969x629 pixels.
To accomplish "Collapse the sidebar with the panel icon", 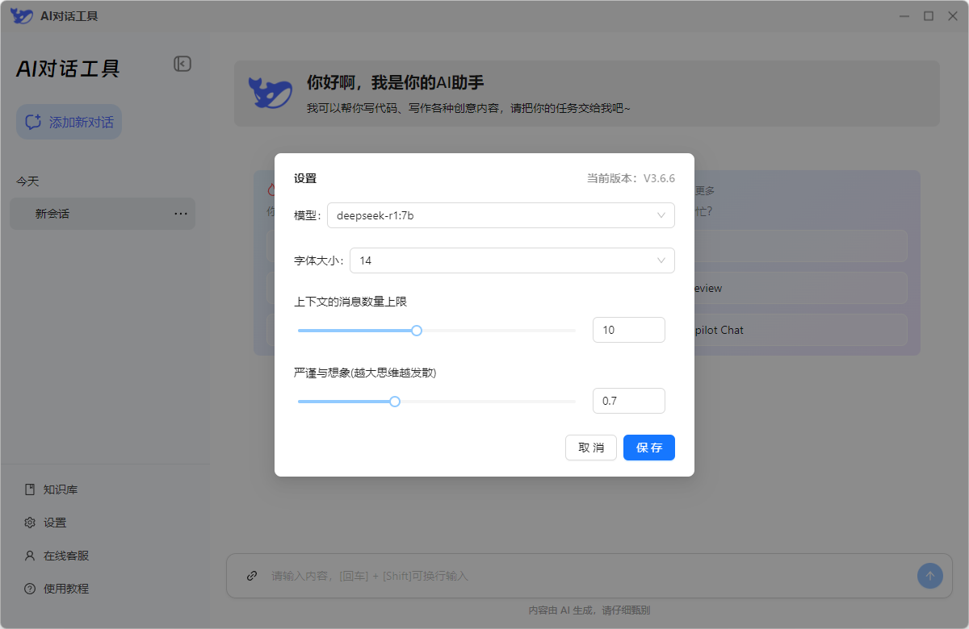I will tap(182, 64).
